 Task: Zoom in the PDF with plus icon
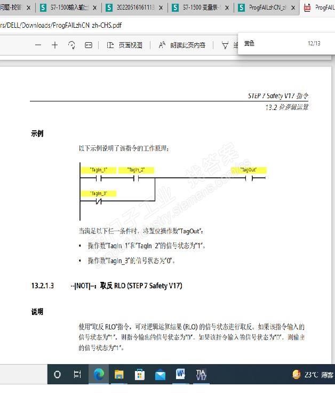click(x=54, y=45)
